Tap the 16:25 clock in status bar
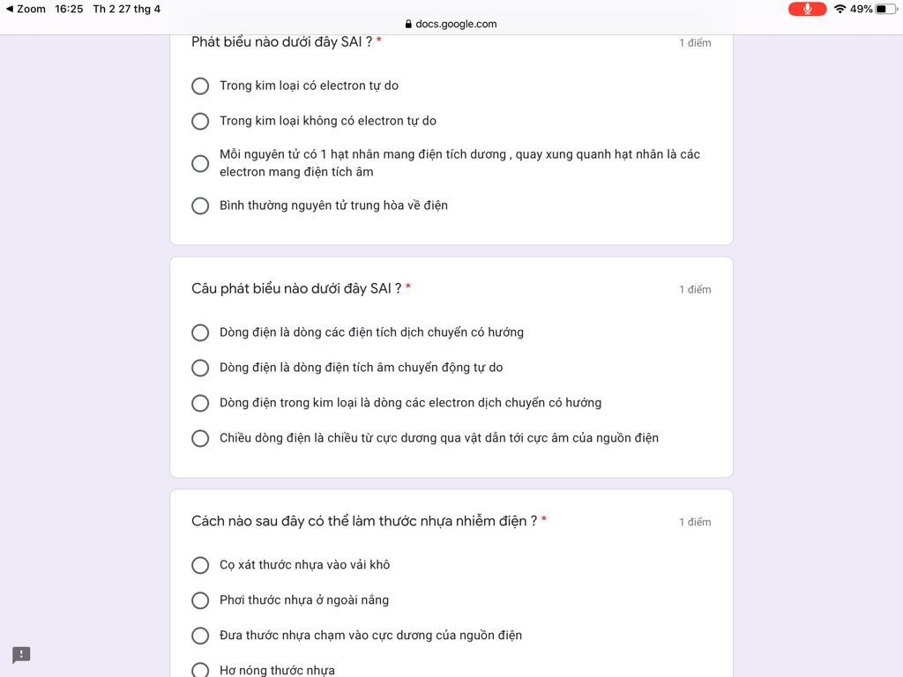 point(69,9)
